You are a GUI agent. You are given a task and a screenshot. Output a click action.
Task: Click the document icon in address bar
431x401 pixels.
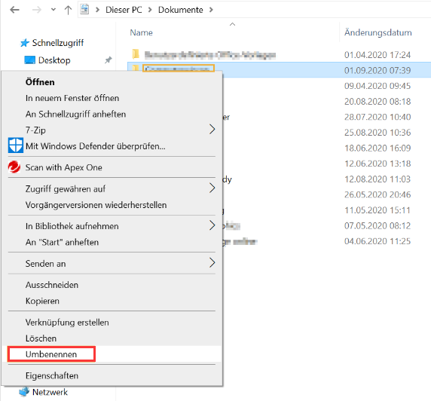[x=84, y=9]
